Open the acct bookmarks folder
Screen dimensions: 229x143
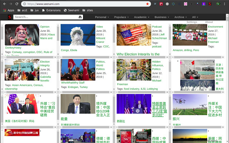(x=22, y=10)
